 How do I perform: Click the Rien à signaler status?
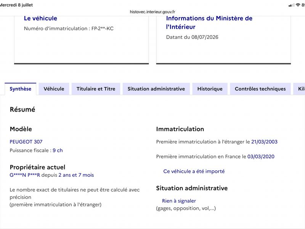pyautogui.click(x=179, y=201)
